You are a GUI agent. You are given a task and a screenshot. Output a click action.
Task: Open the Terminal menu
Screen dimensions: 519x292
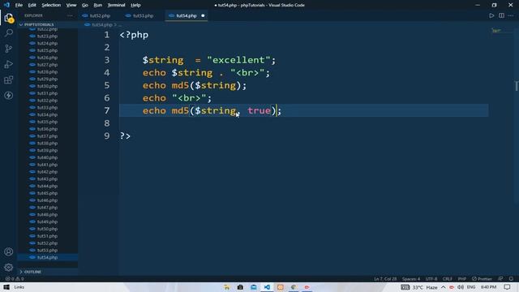coord(116,5)
